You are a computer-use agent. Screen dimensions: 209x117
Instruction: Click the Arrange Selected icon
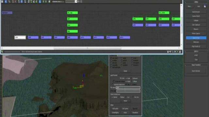[31, 1]
